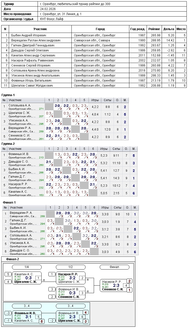Click the Дельта column header
This screenshot has height=328, width=188.
[169, 29]
